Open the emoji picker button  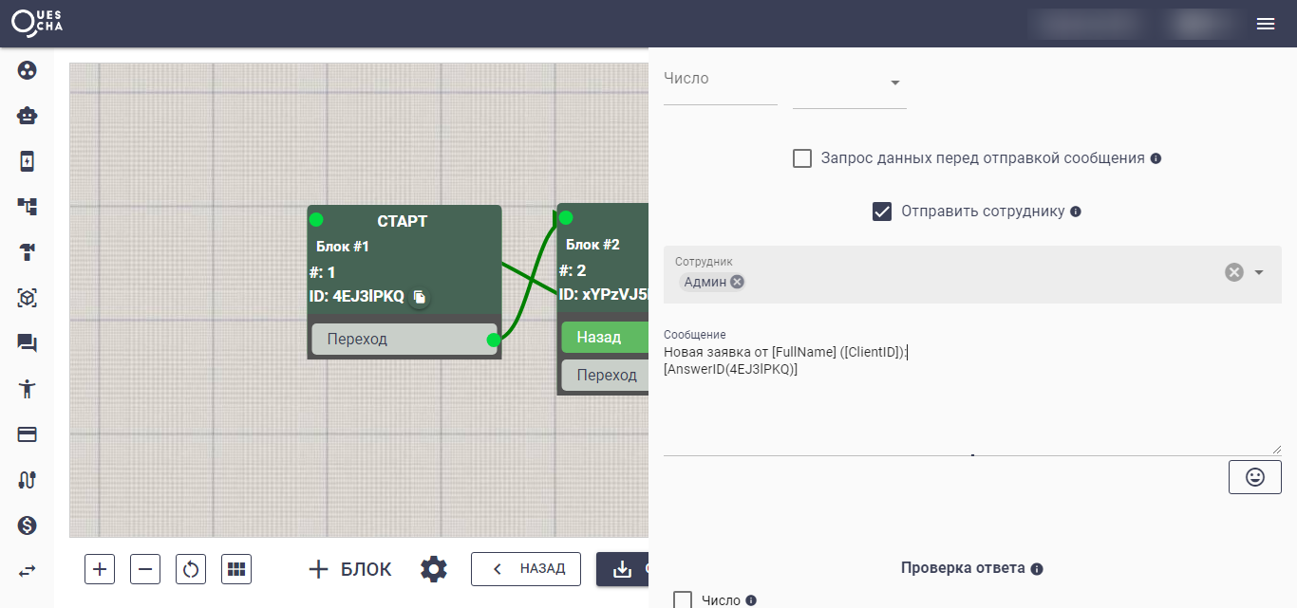pyautogui.click(x=1254, y=477)
